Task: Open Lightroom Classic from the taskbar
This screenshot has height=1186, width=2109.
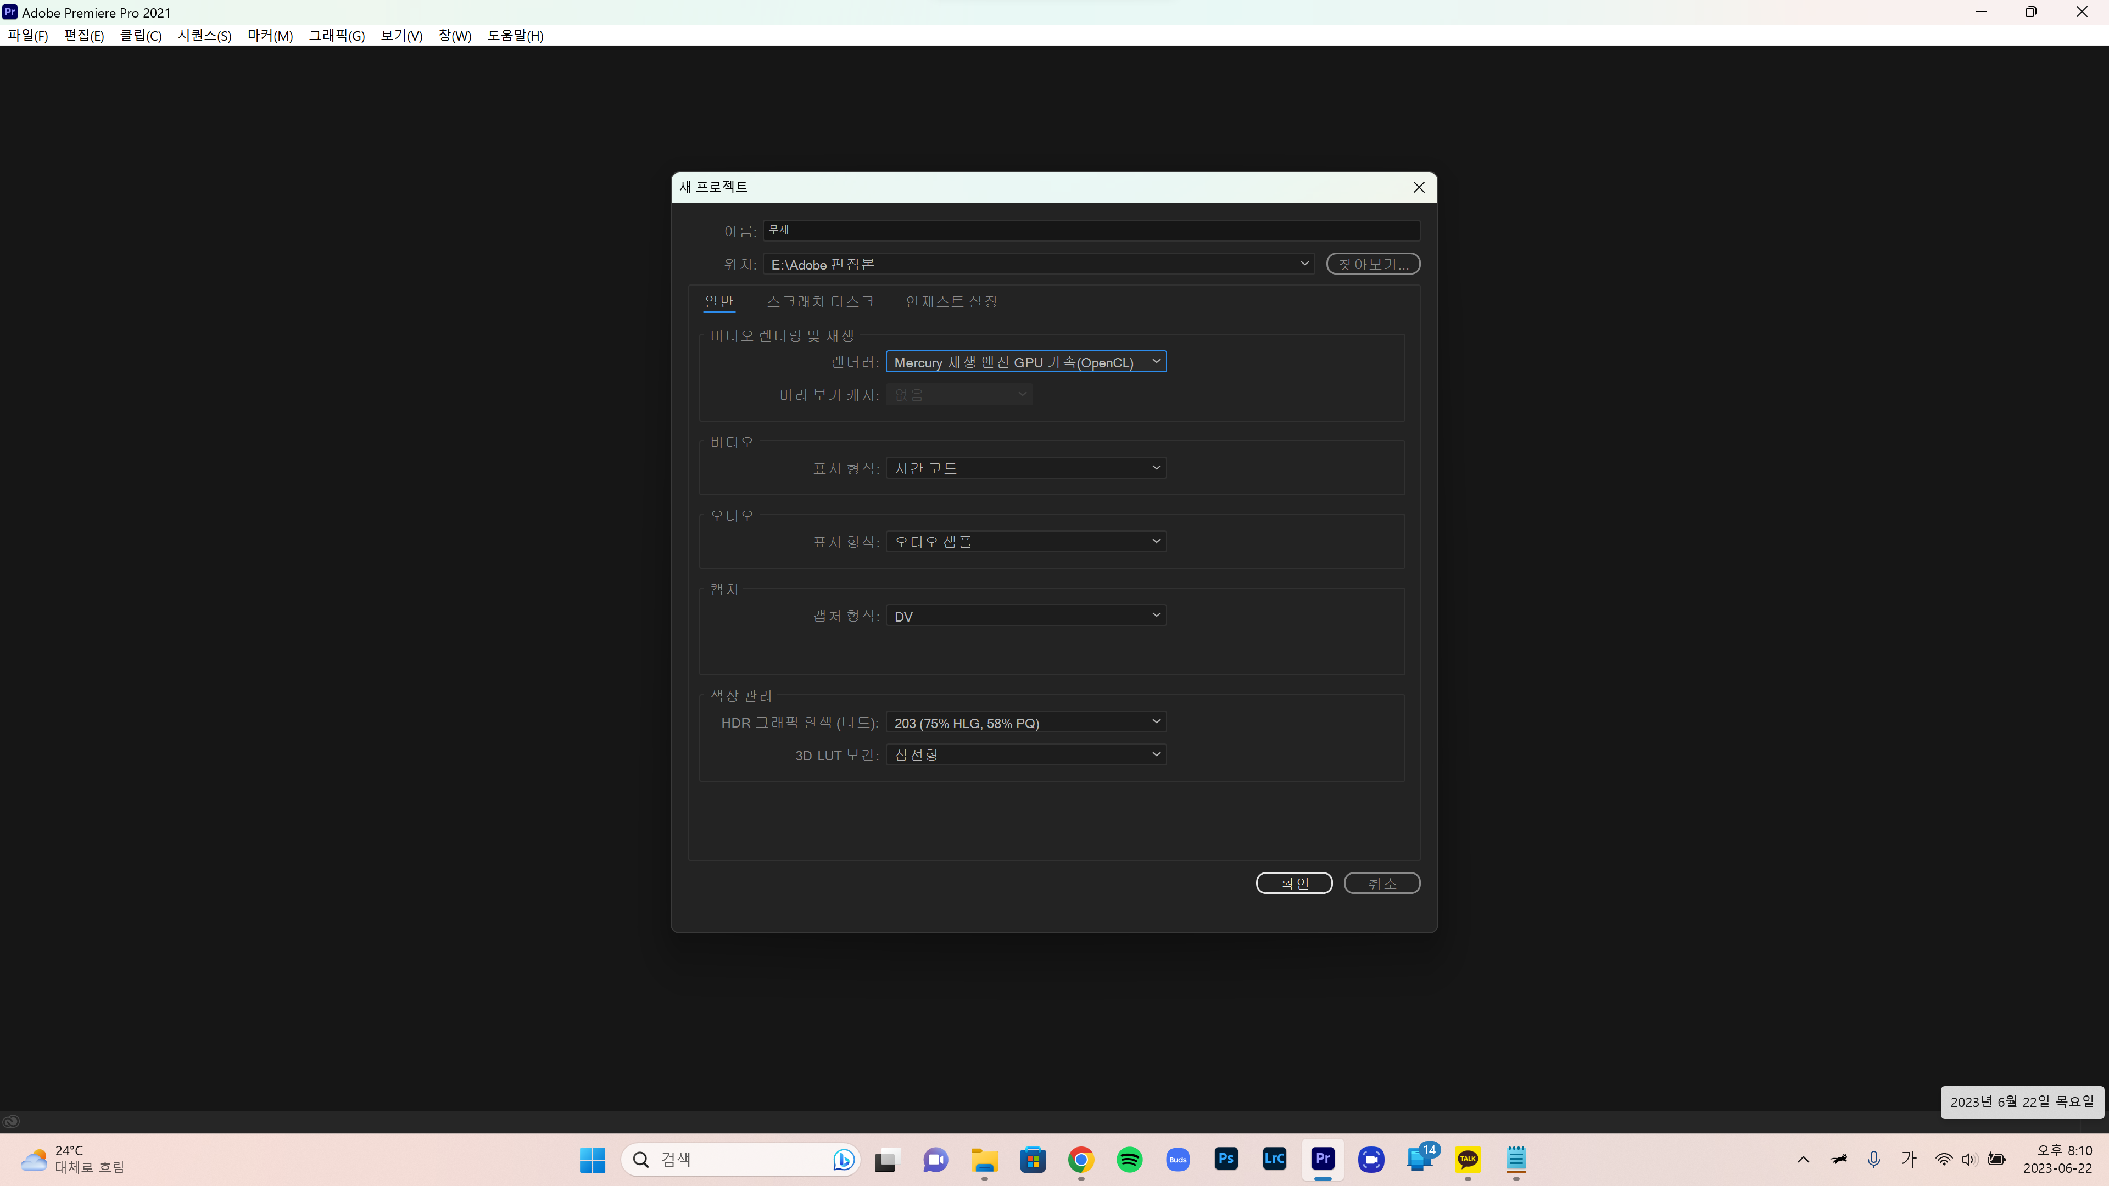Action: click(1274, 1159)
